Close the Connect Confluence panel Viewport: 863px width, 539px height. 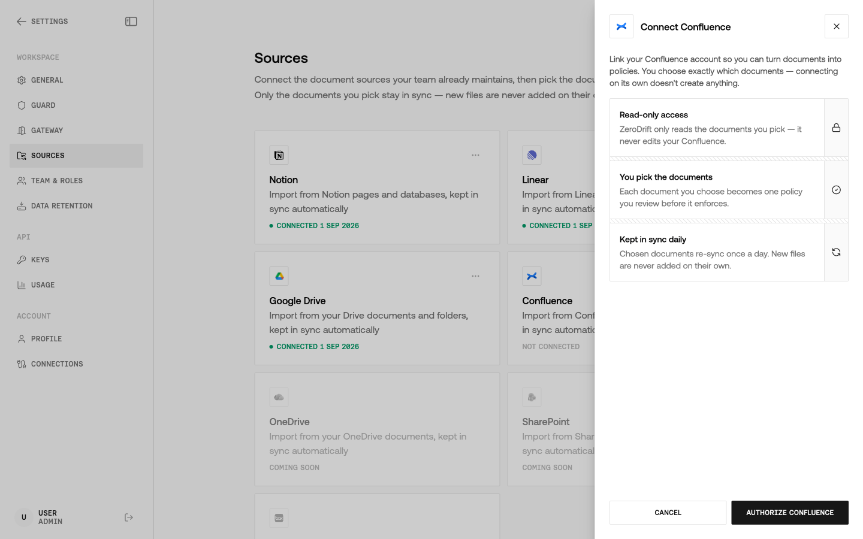pos(837,26)
